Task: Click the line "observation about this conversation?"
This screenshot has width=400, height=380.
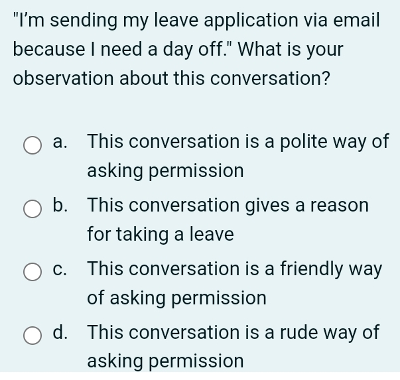Action: 172,79
